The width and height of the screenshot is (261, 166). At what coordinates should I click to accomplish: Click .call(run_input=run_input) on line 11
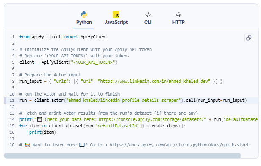coord(215,101)
